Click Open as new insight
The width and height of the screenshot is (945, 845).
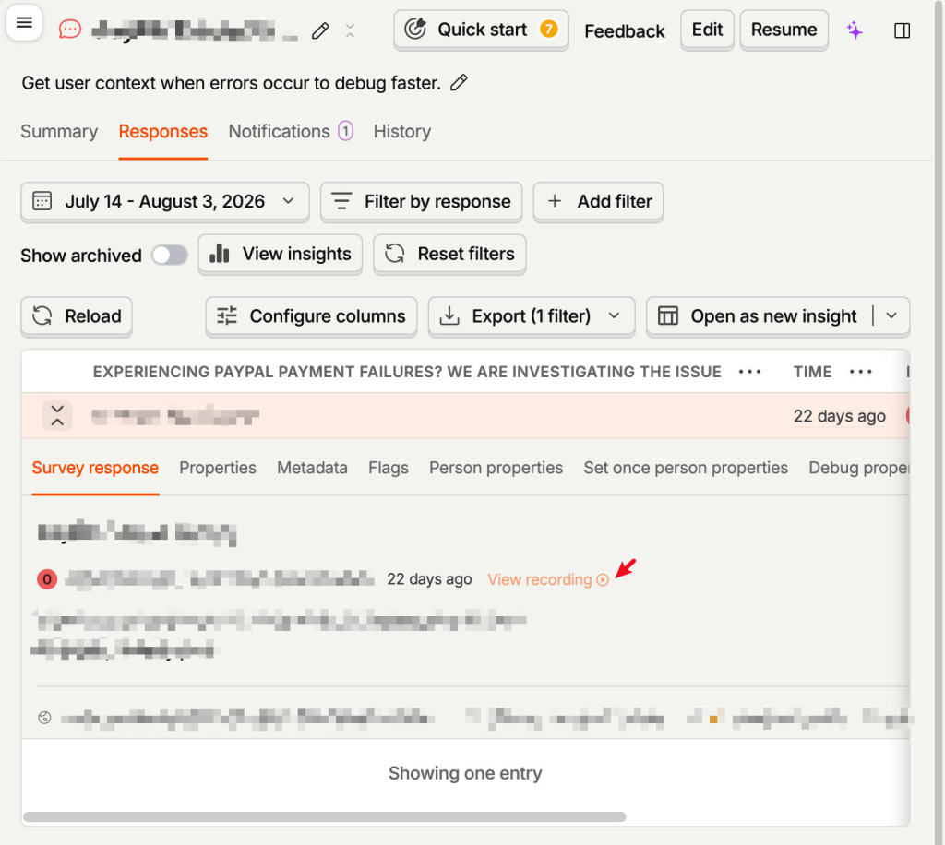(761, 316)
